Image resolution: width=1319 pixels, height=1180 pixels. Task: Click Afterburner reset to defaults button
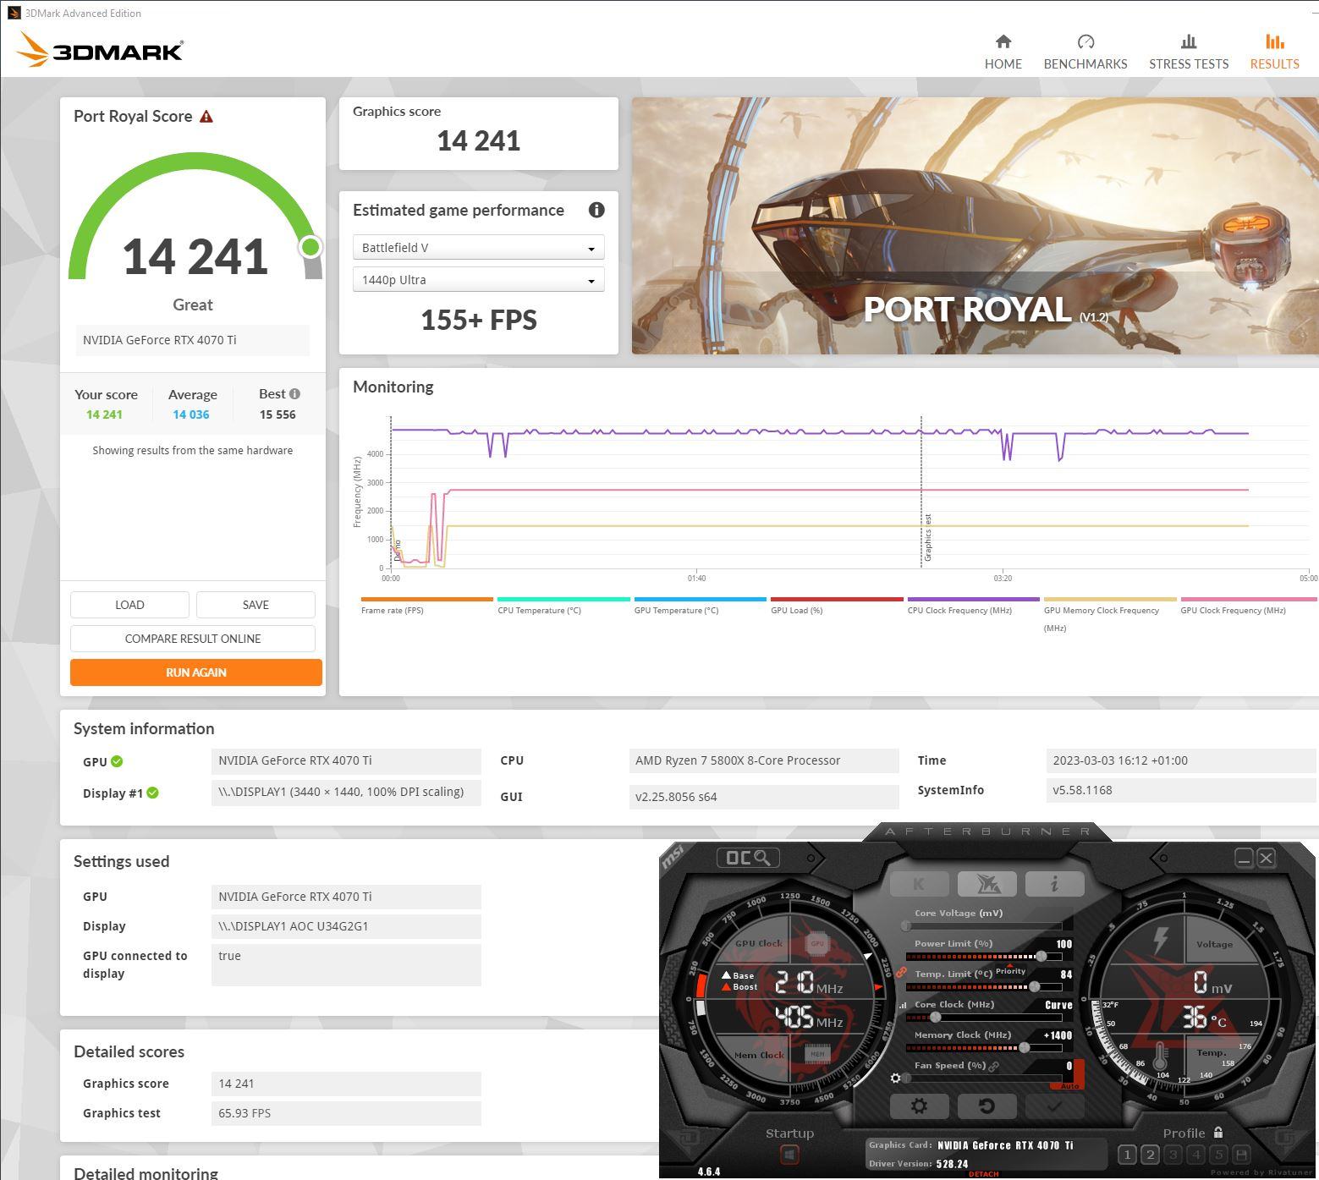pyautogui.click(x=987, y=1106)
